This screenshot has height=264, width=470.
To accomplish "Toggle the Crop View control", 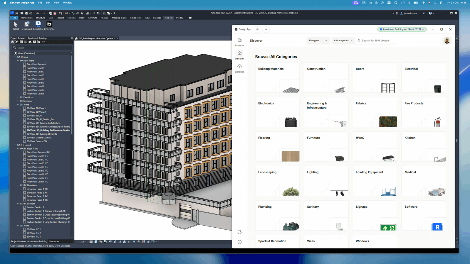I will (115, 242).
